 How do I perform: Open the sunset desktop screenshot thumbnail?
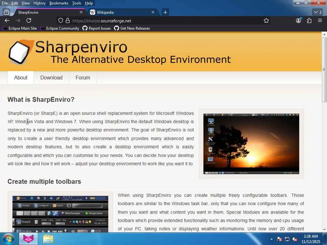point(251,144)
